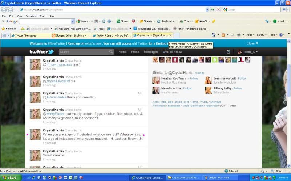Open the Tools dropdown in command bar
This screenshot has width=291, height=181.
273,35
